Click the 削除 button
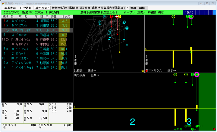Image resolution: width=217 pixels, height=132 pixels. click(142, 8)
